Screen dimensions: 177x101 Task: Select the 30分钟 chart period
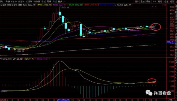click(29, 2)
